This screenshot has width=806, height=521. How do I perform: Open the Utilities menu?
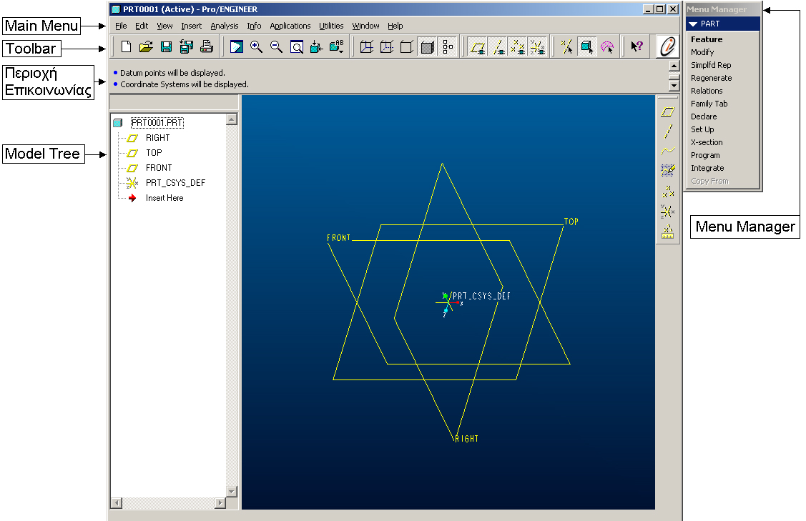(331, 26)
